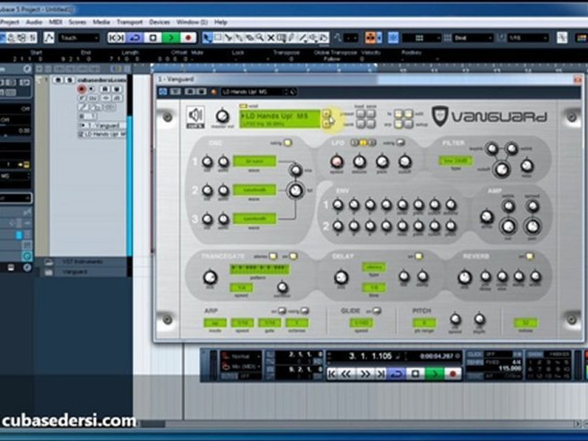Open the plugin preset name dropdown in header
Viewport: 588px width, 441px height.
258,91
